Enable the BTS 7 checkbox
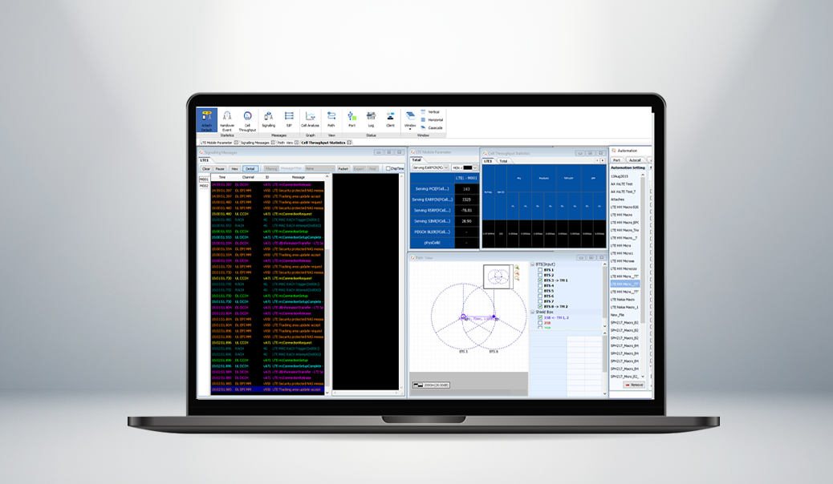The height and width of the screenshot is (484, 833). click(540, 301)
